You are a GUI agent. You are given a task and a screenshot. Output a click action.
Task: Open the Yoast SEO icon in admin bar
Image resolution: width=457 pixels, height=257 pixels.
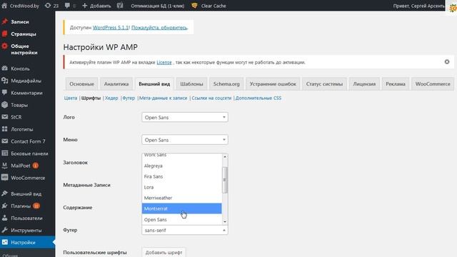(x=120, y=6)
